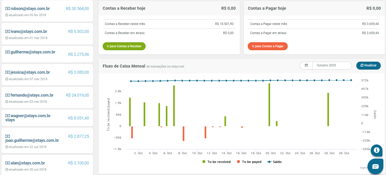This screenshot has width=386, height=175.
Task: Click 'Contas a Receber hoje' heading
Action: [x=124, y=8]
